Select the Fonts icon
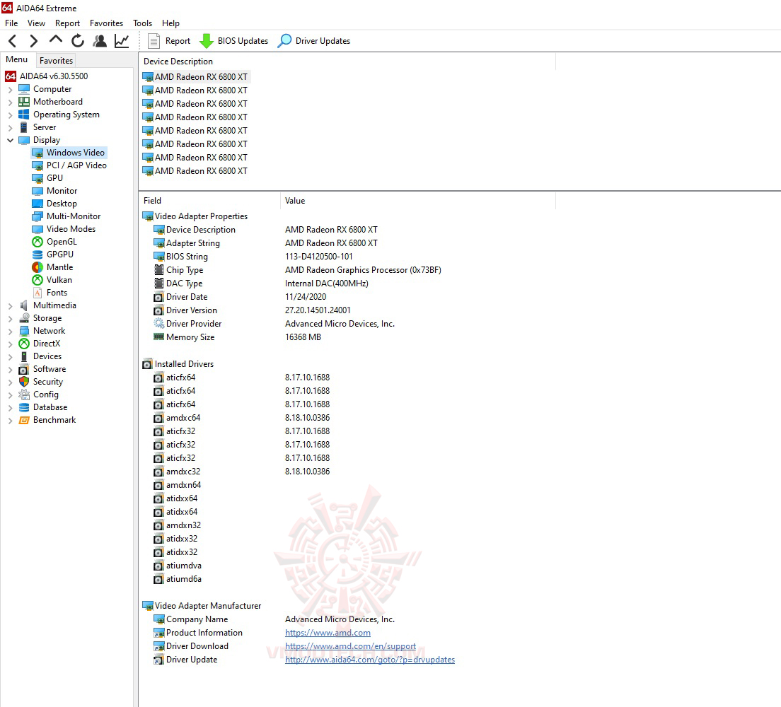Viewport: 781px width, 707px height. coord(37,293)
